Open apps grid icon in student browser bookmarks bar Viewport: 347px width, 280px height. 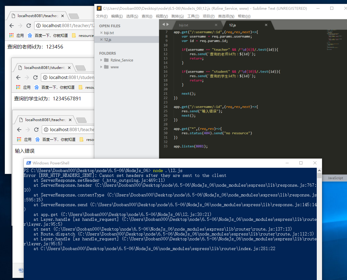(x=18, y=87)
